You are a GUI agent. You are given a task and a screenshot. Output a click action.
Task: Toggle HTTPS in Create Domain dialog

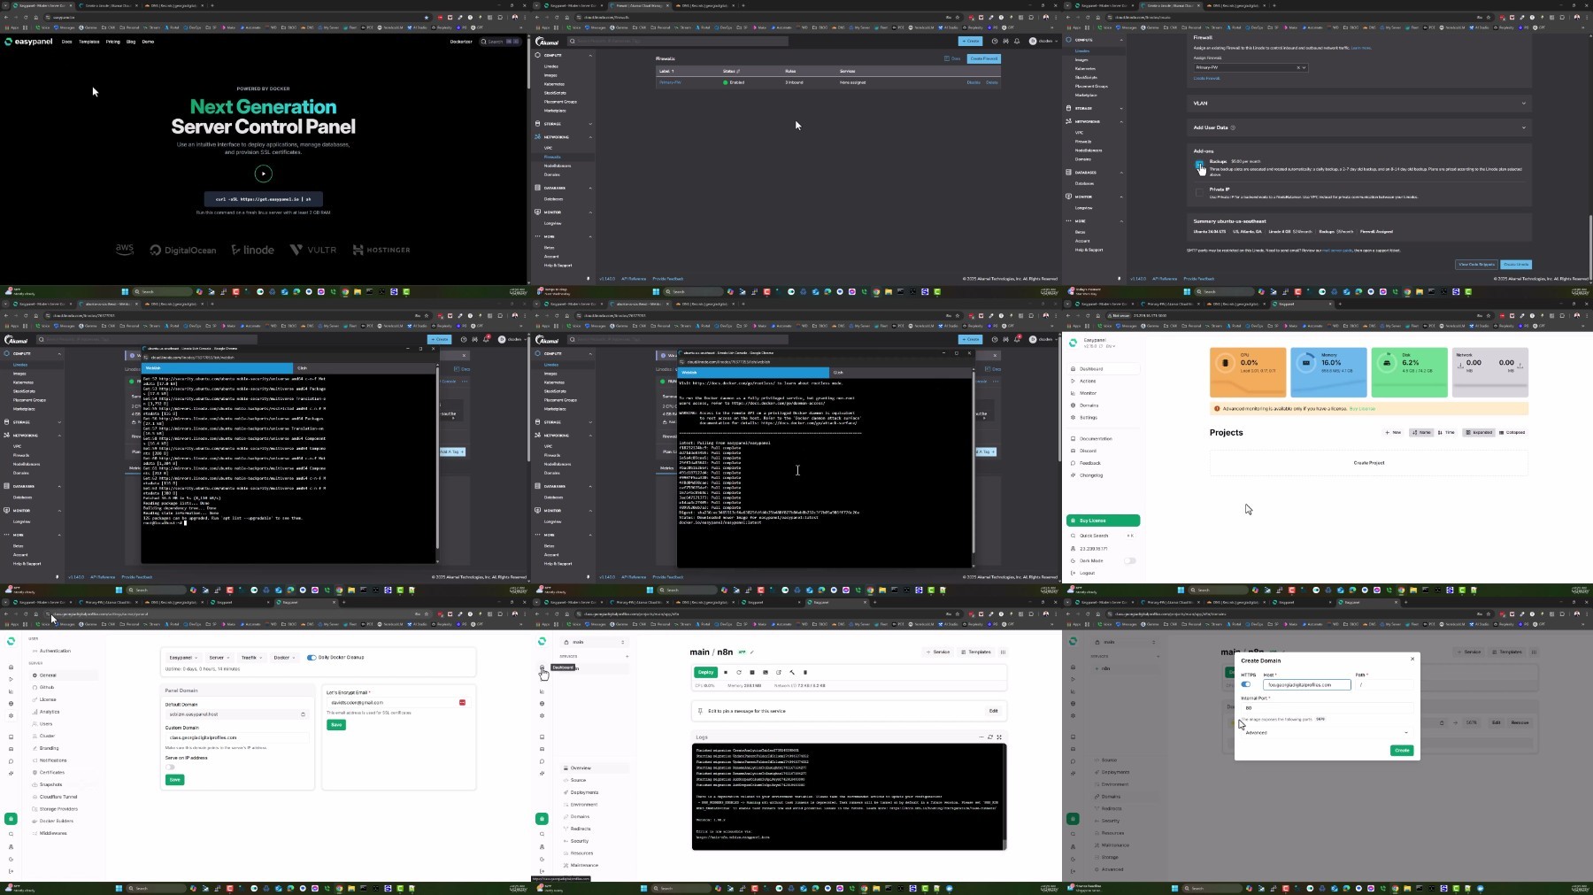pyautogui.click(x=1246, y=684)
